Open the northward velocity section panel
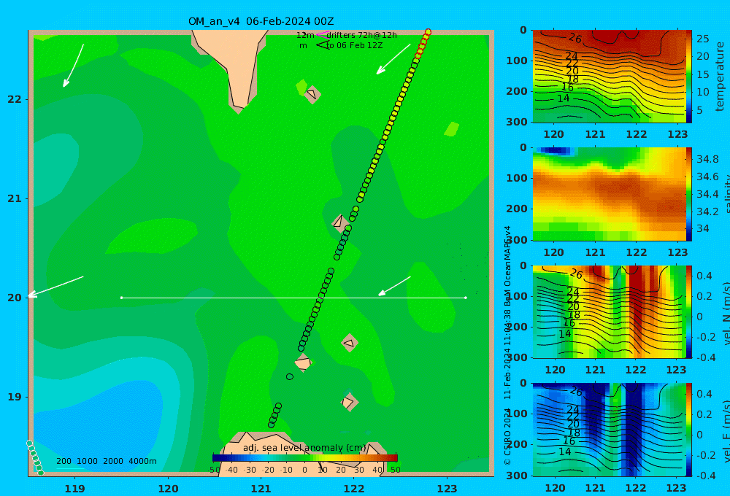Viewport: 730px width, 496px height. pos(609,311)
